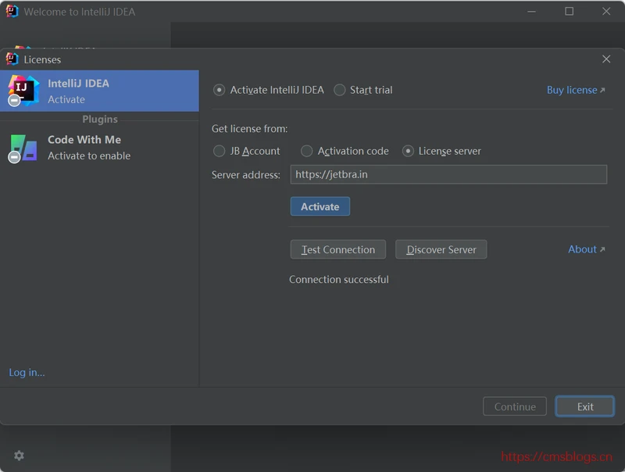Maximize the Welcome to IntelliJ IDEA window
The width and height of the screenshot is (625, 472).
pyautogui.click(x=570, y=12)
